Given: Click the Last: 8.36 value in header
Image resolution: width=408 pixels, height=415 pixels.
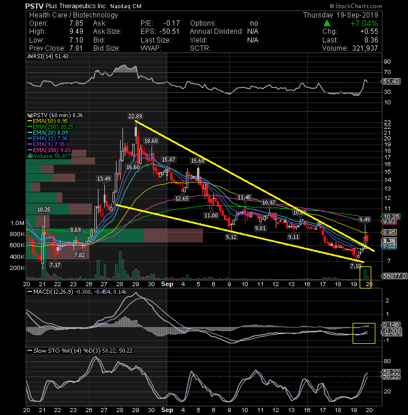Looking at the screenshot, I should point(371,40).
